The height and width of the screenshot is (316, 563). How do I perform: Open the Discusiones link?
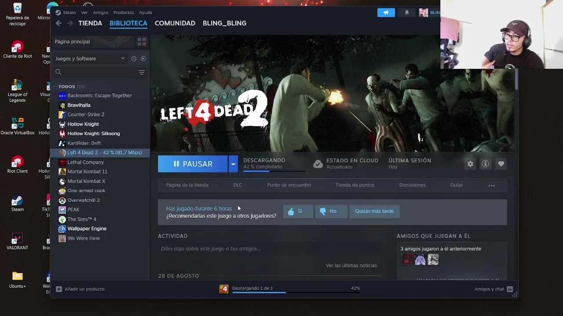pyautogui.click(x=413, y=185)
